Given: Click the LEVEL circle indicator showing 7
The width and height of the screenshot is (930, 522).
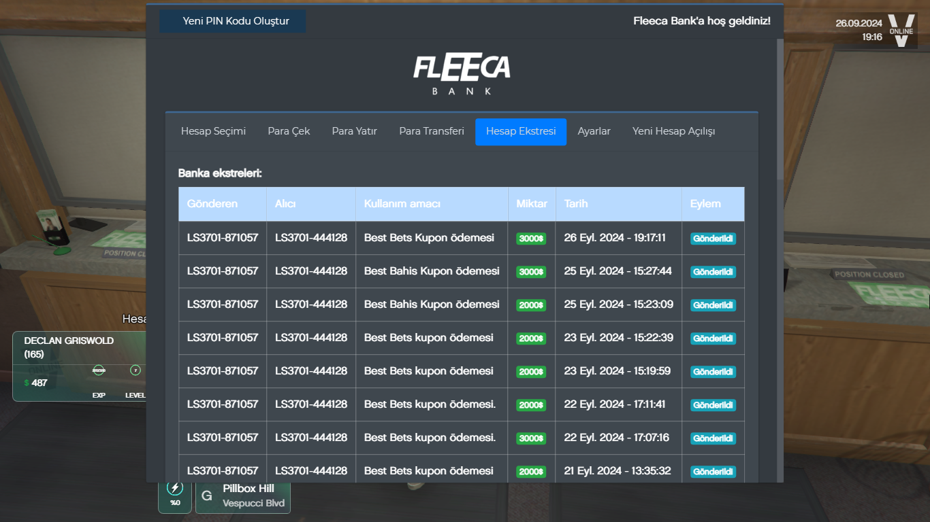Looking at the screenshot, I should tap(135, 370).
